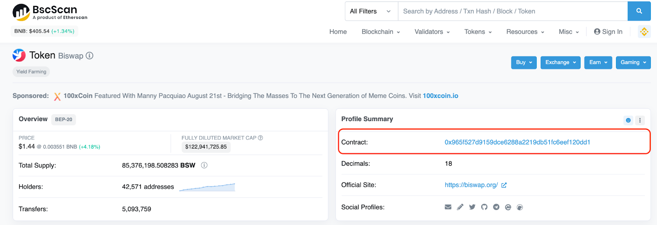Click the search input field
657x225 pixels.
pyautogui.click(x=513, y=11)
